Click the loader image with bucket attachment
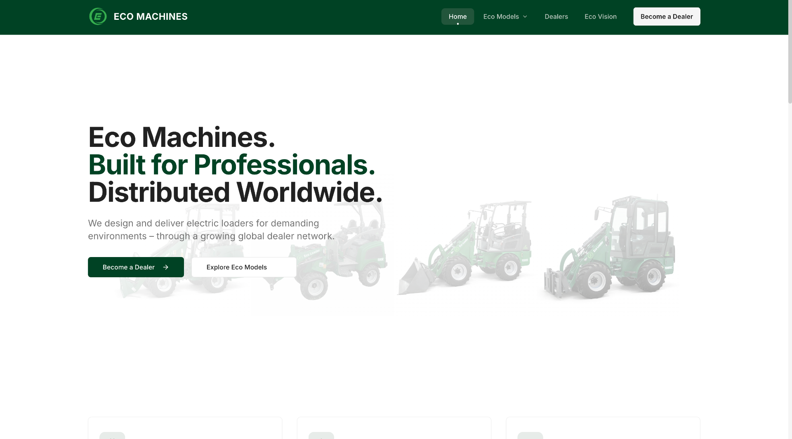The width and height of the screenshot is (792, 439). pyautogui.click(x=465, y=248)
